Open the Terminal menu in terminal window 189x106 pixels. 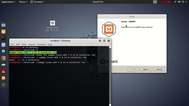41,44
